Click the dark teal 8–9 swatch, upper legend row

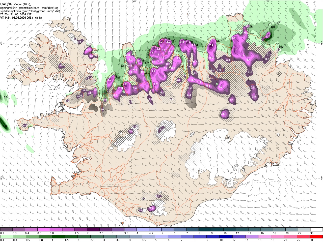coord(205,230)
